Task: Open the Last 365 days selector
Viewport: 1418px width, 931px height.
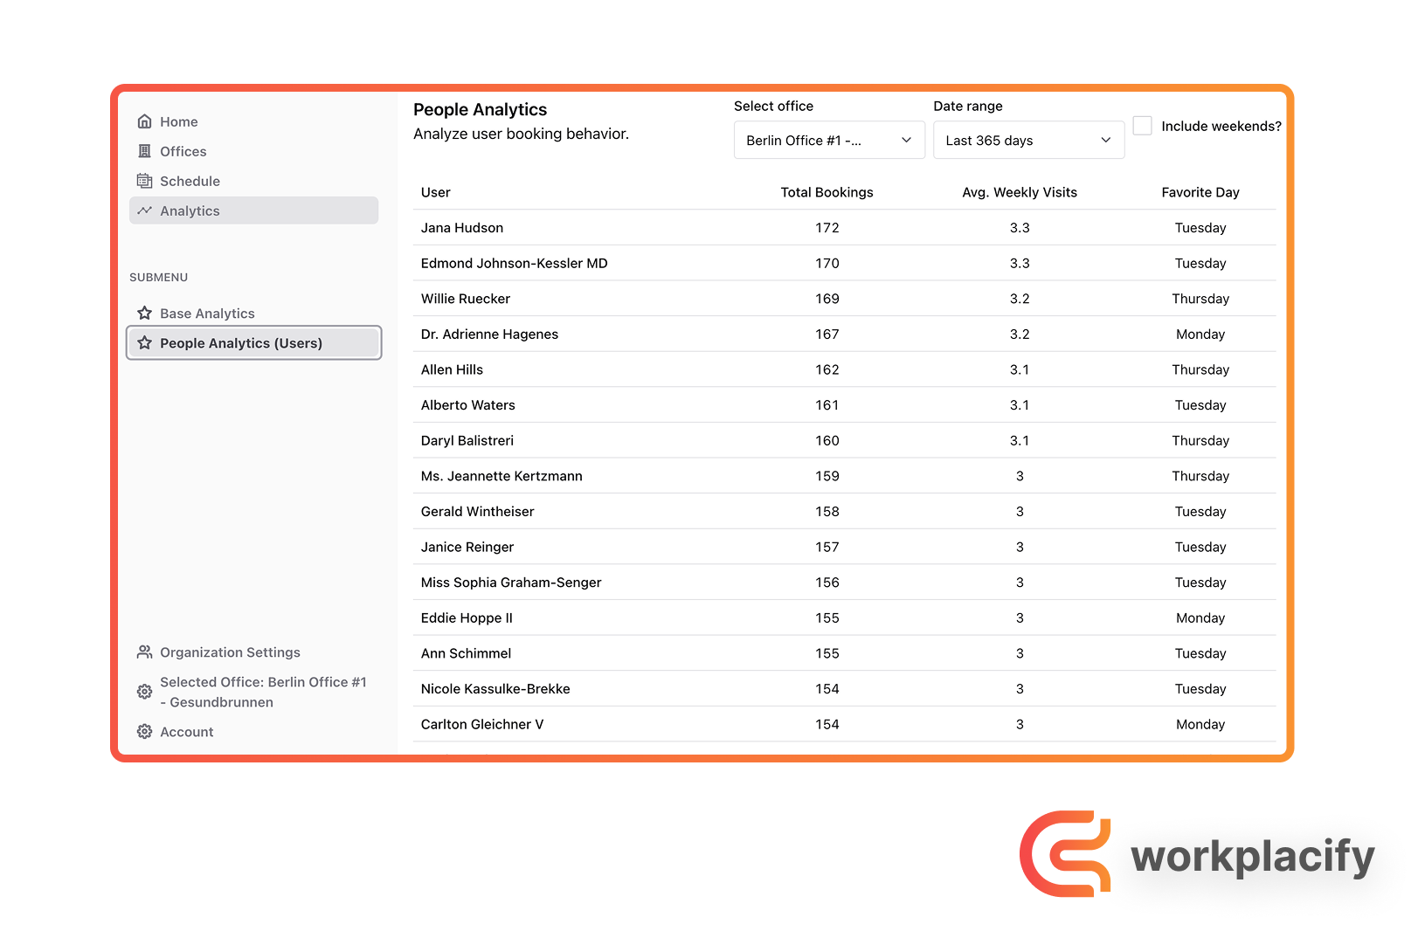Action: [1028, 140]
